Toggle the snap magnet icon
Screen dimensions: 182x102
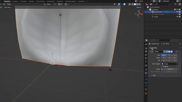pos(59,4)
